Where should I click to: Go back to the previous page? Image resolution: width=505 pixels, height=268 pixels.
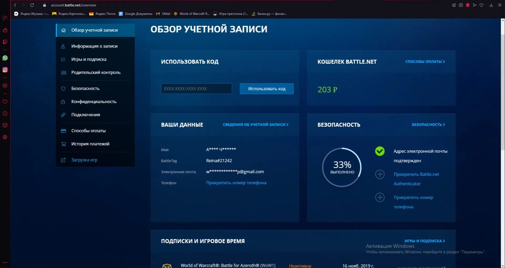(x=15, y=5)
